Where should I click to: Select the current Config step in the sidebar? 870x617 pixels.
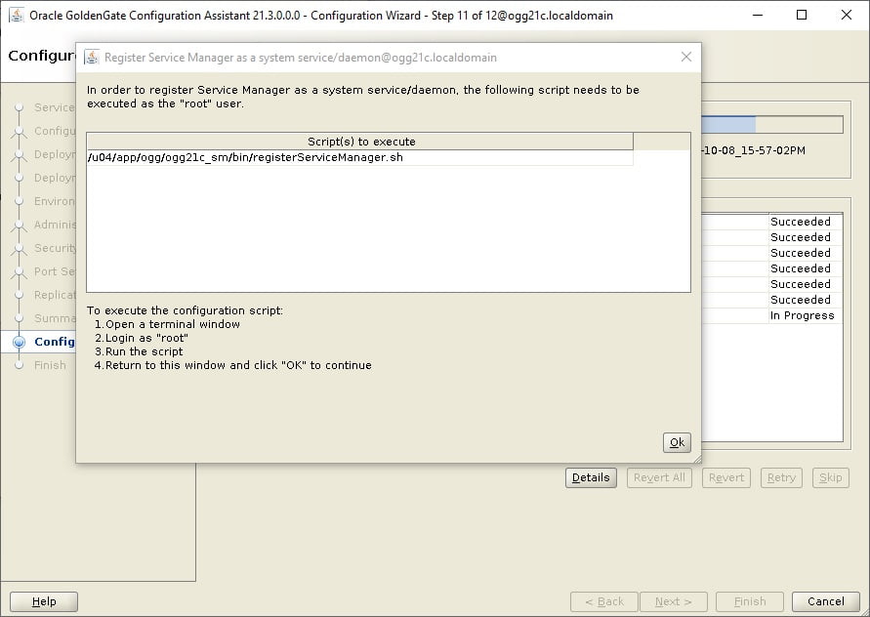(x=55, y=342)
